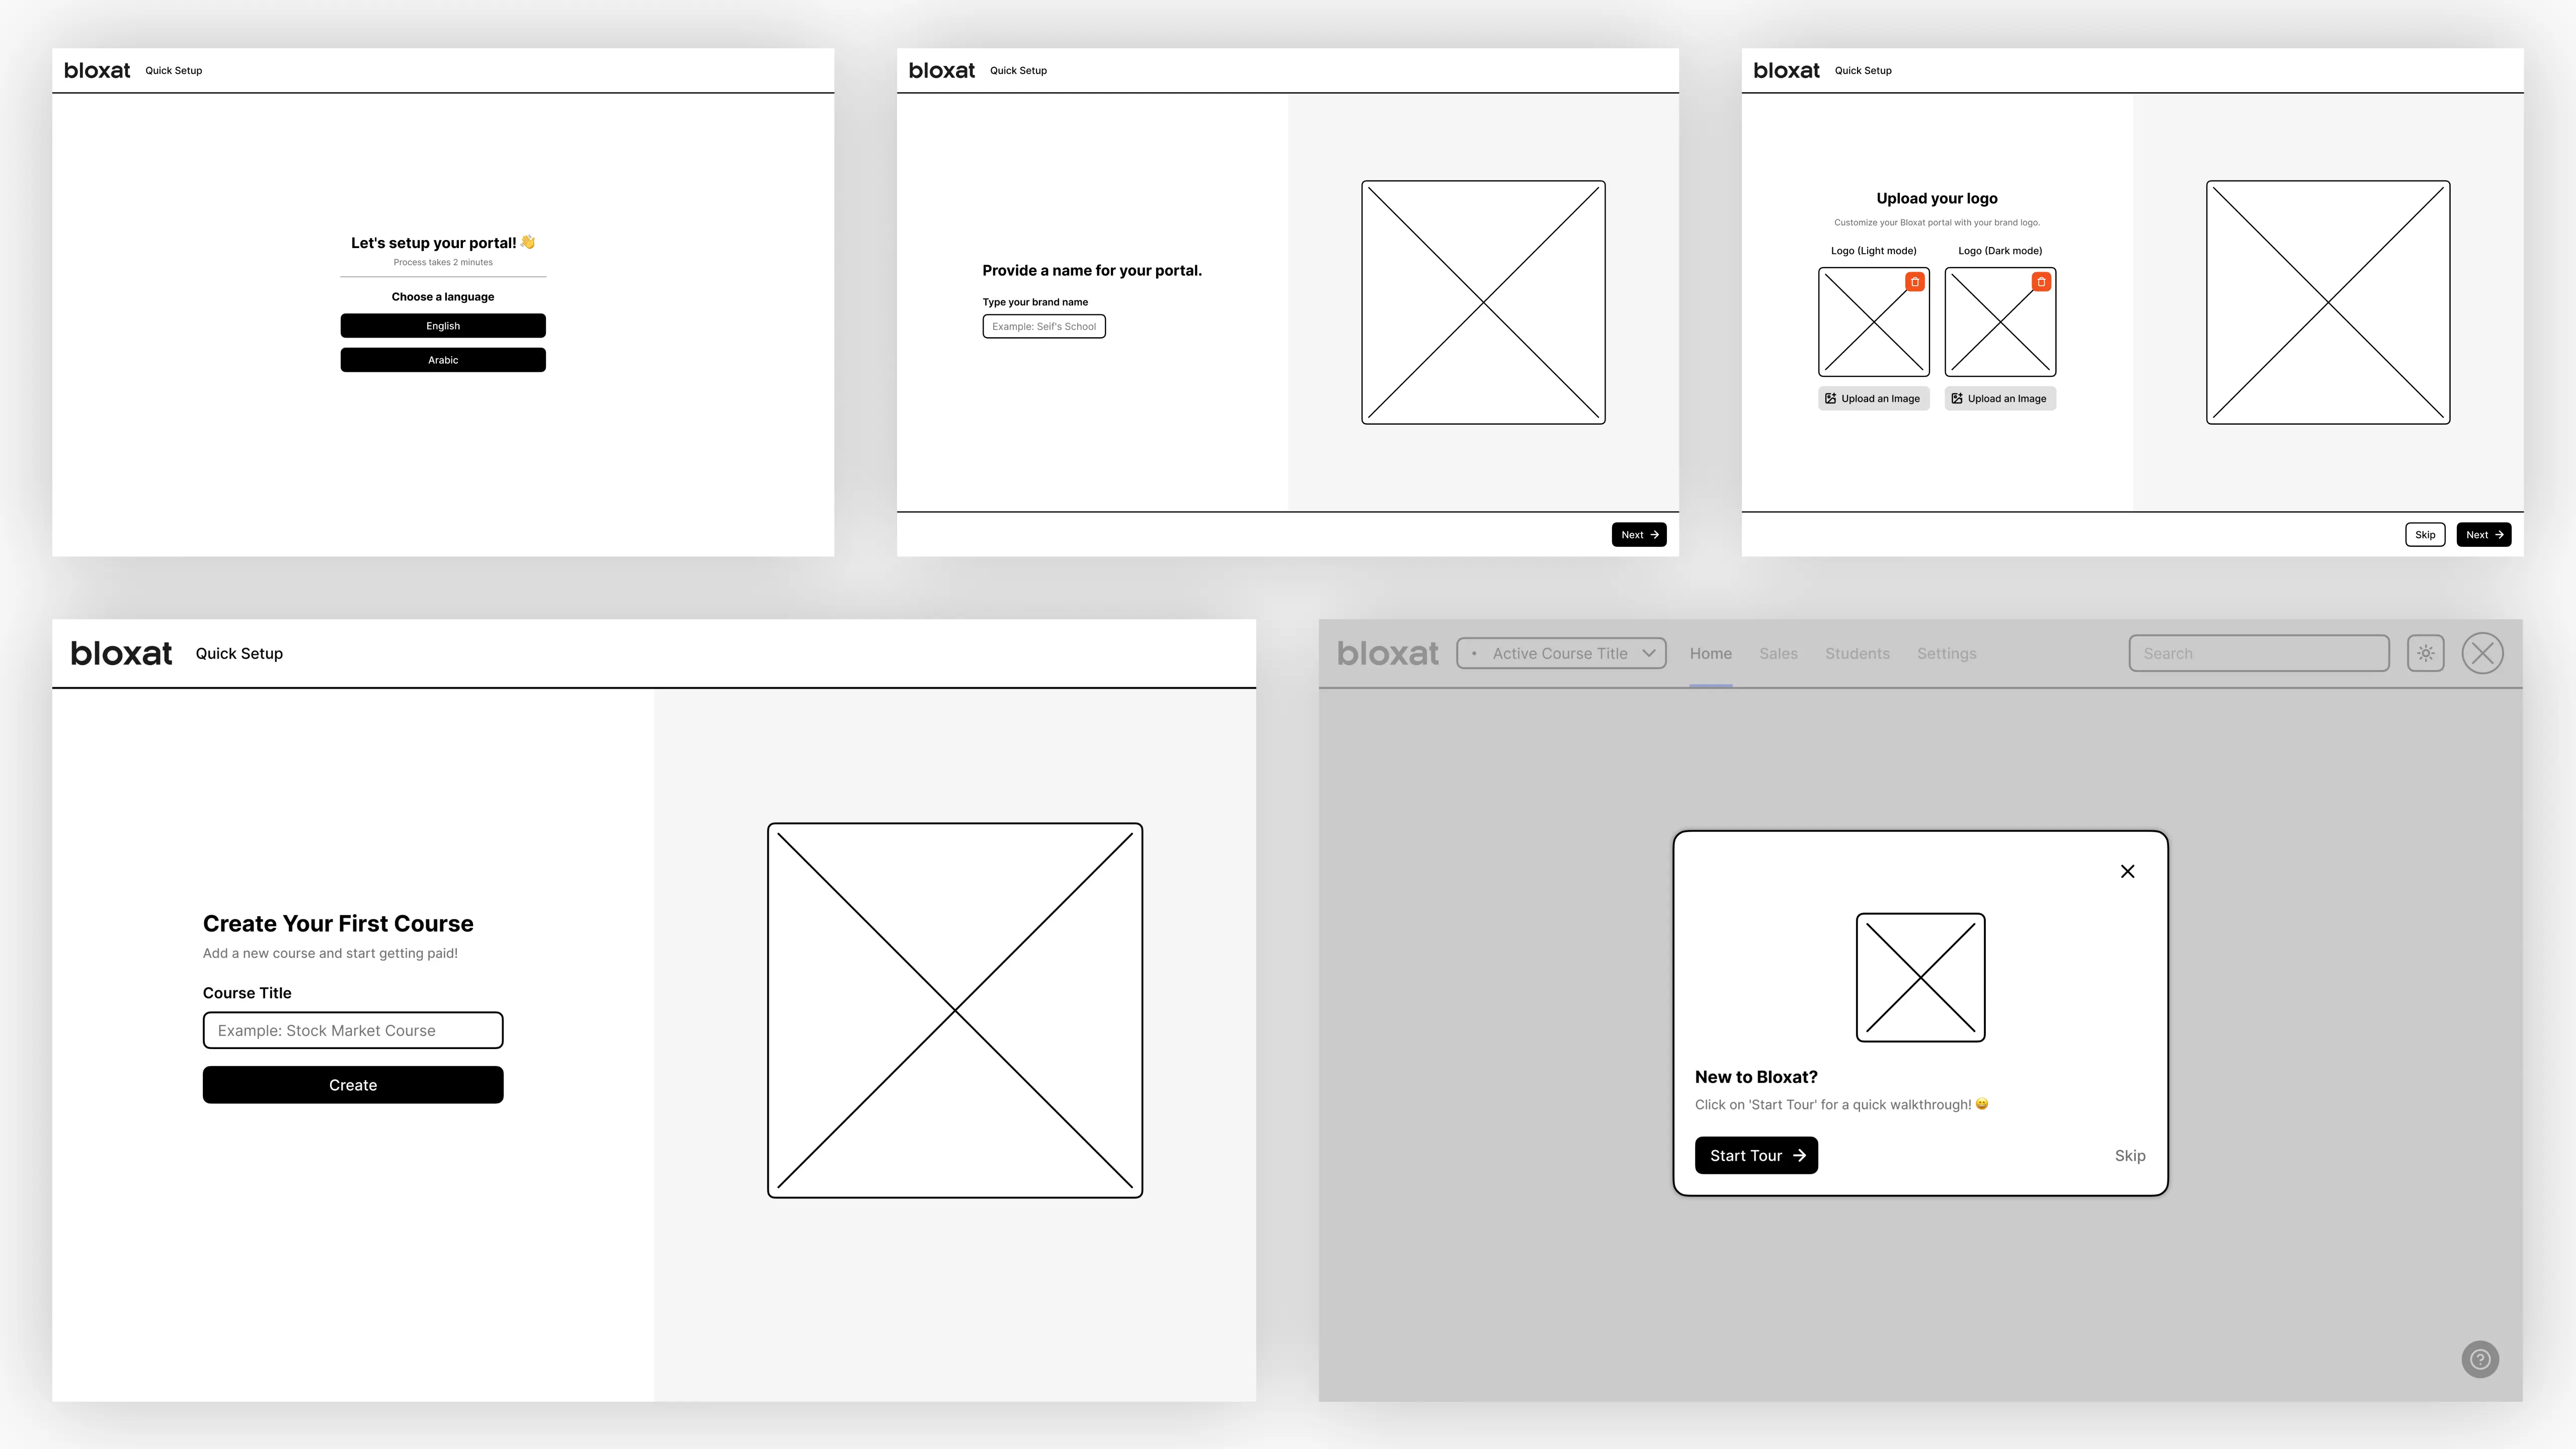
Task: Open the Students tab
Action: click(1857, 653)
